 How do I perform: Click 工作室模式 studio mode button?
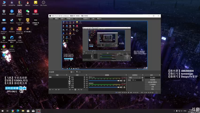(152, 84)
